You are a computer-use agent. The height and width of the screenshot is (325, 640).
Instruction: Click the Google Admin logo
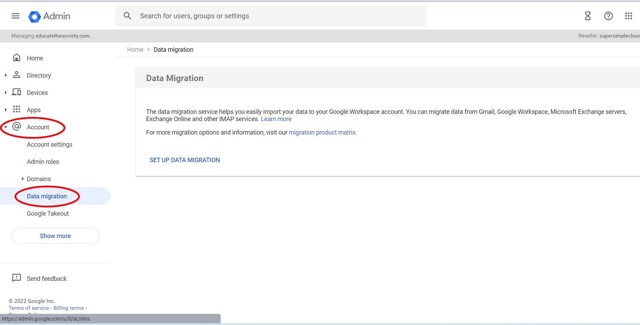click(x=49, y=16)
